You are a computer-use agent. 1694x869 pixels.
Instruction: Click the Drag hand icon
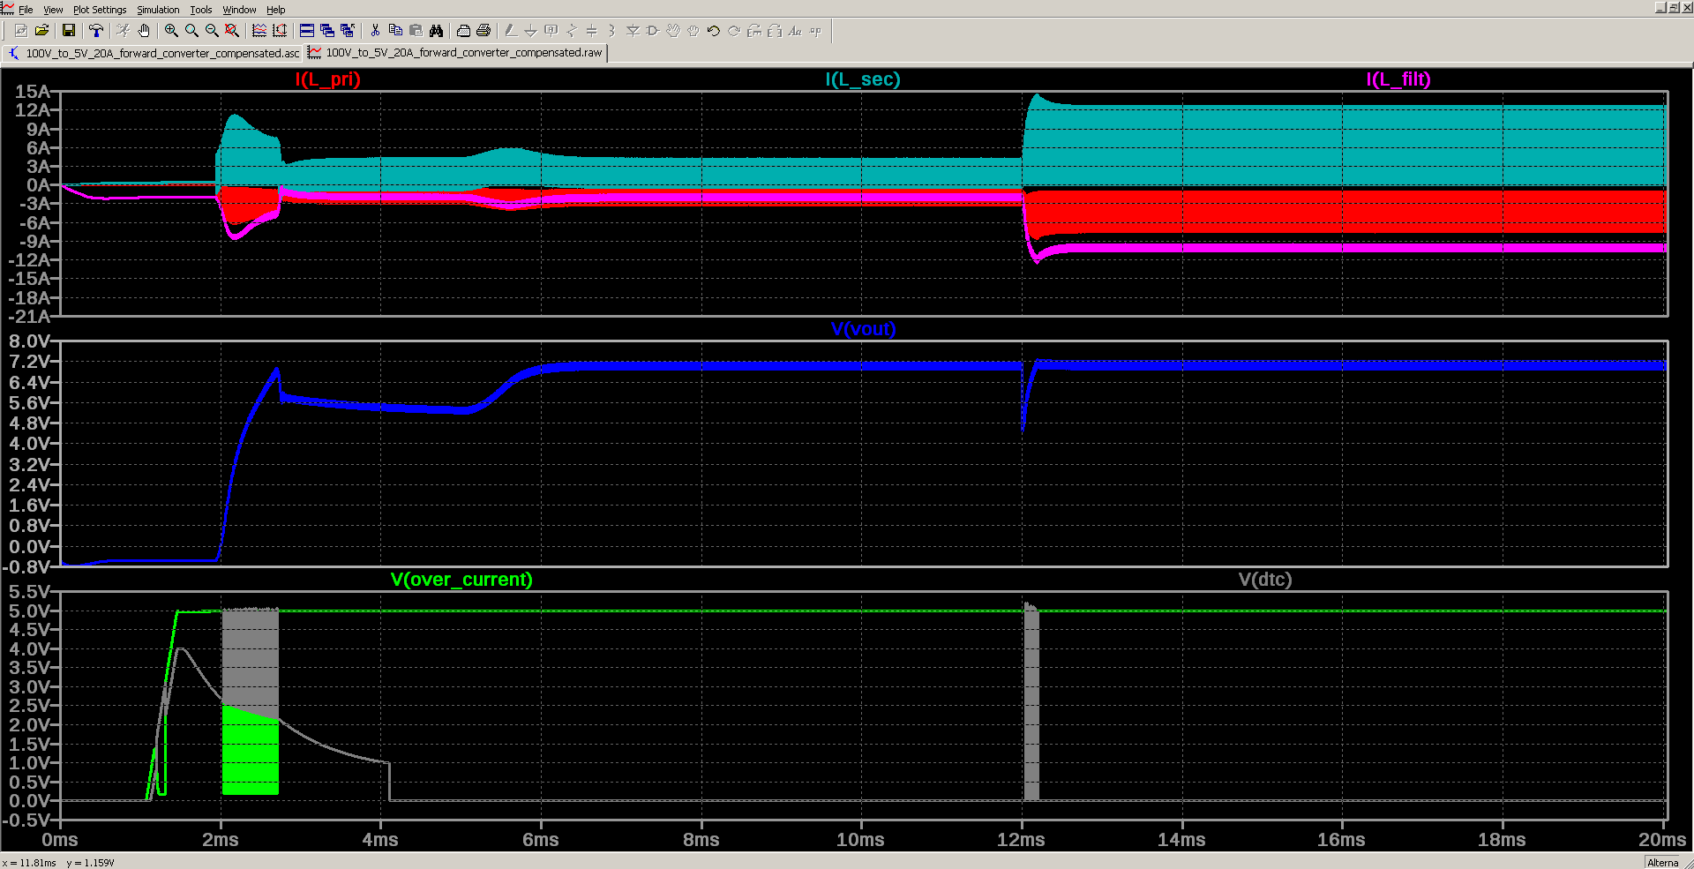(x=693, y=31)
